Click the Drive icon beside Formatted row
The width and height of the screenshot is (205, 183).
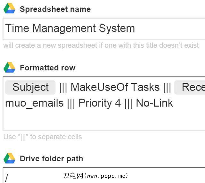pyautogui.click(x=9, y=68)
